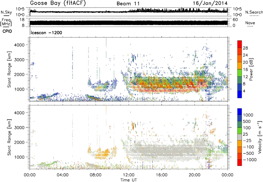Click the '04:00' time tick label
The image size is (263, 182).
[62, 175]
